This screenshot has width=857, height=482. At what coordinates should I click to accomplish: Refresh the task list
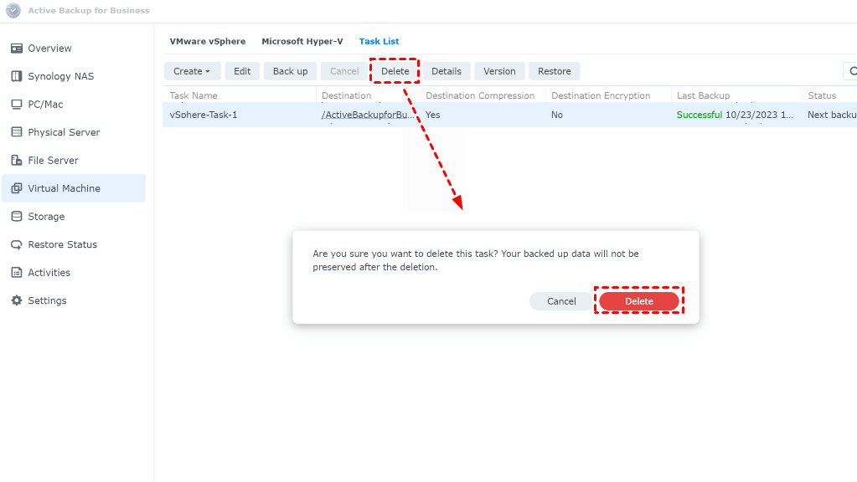tap(852, 71)
